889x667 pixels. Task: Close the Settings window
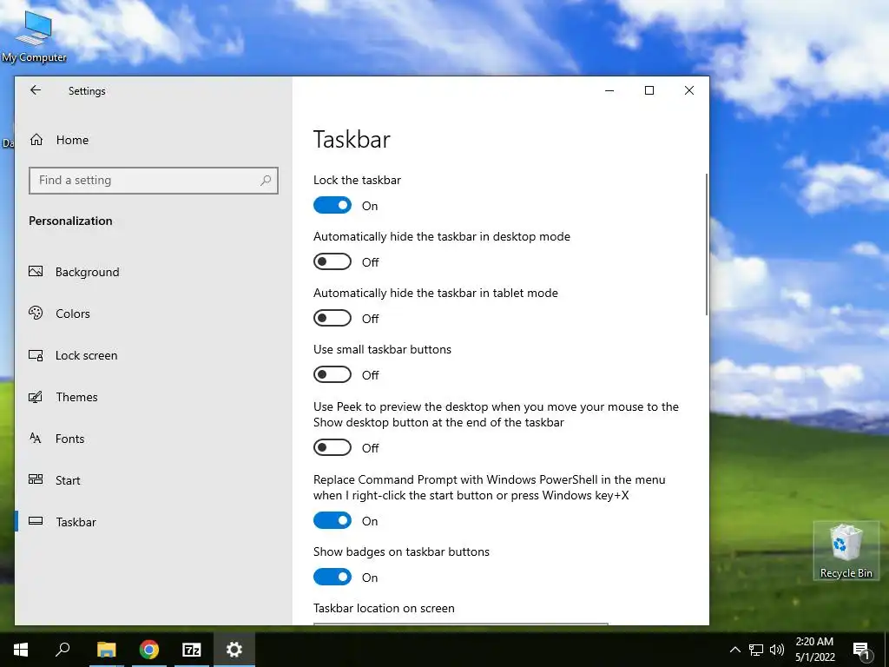point(688,90)
